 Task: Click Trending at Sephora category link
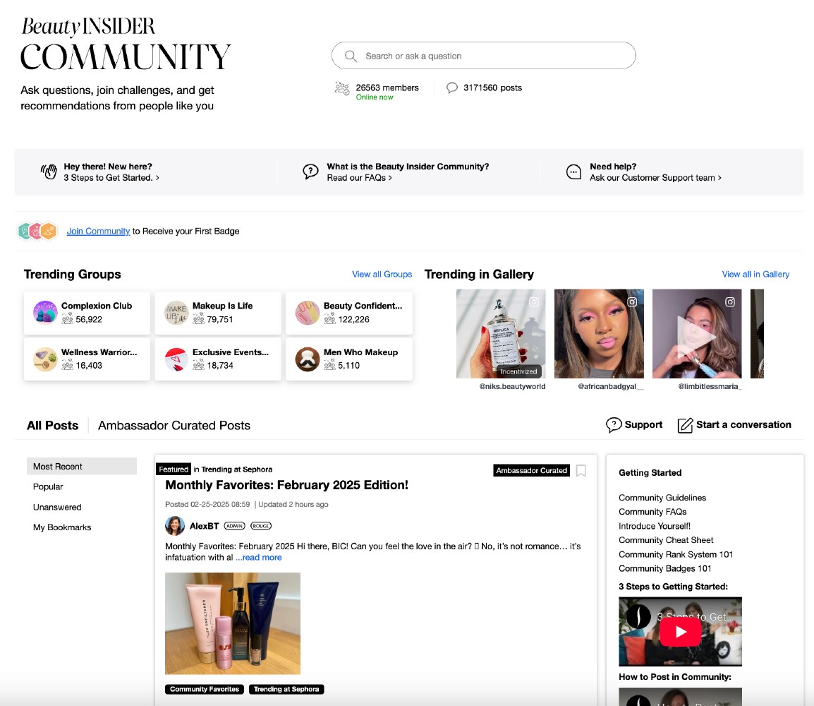(x=237, y=469)
